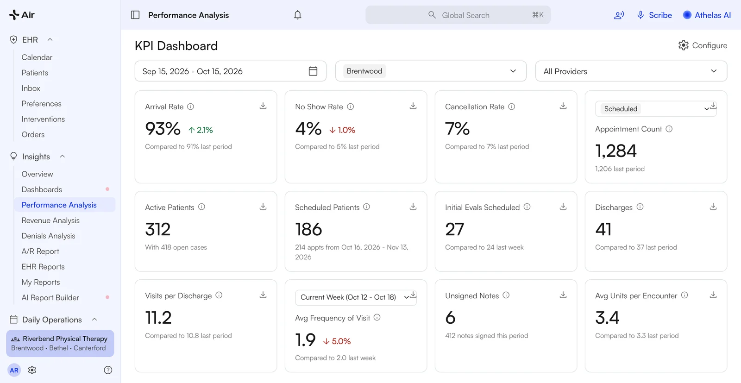741x383 pixels.
Task: Open the Calendar page
Action: click(37, 57)
